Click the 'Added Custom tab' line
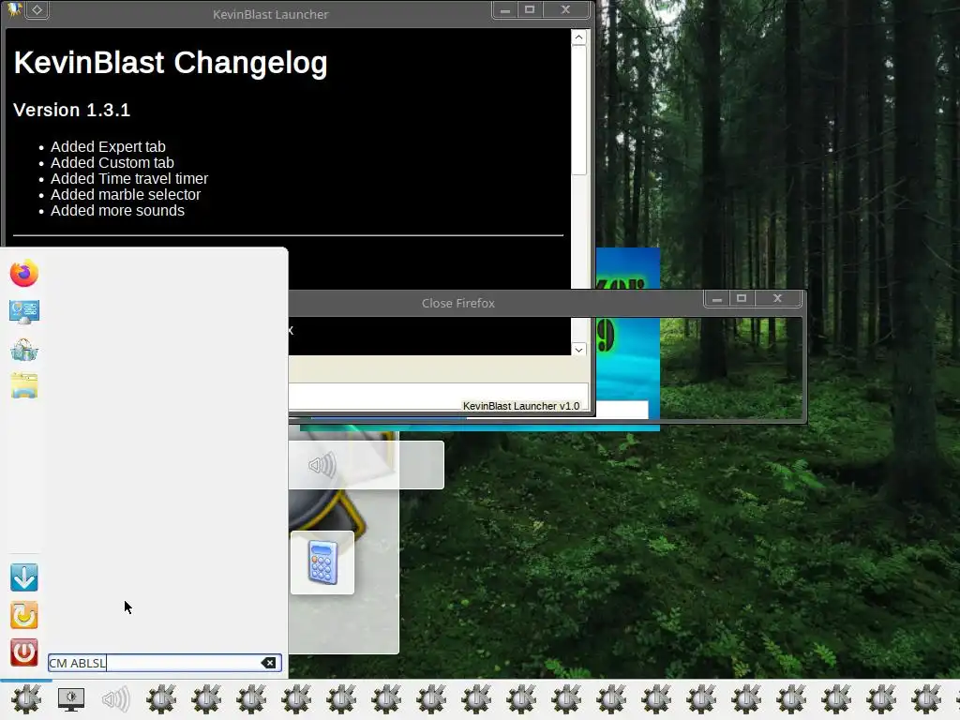 pos(112,163)
